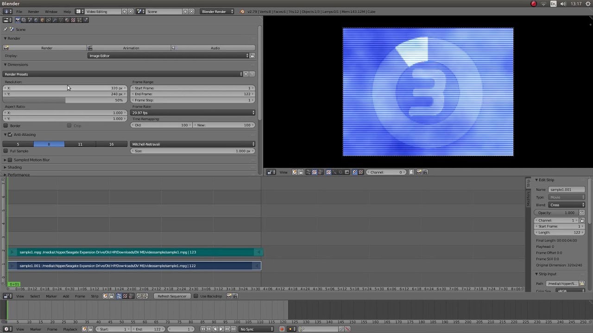Open the Window menu

click(x=51, y=12)
